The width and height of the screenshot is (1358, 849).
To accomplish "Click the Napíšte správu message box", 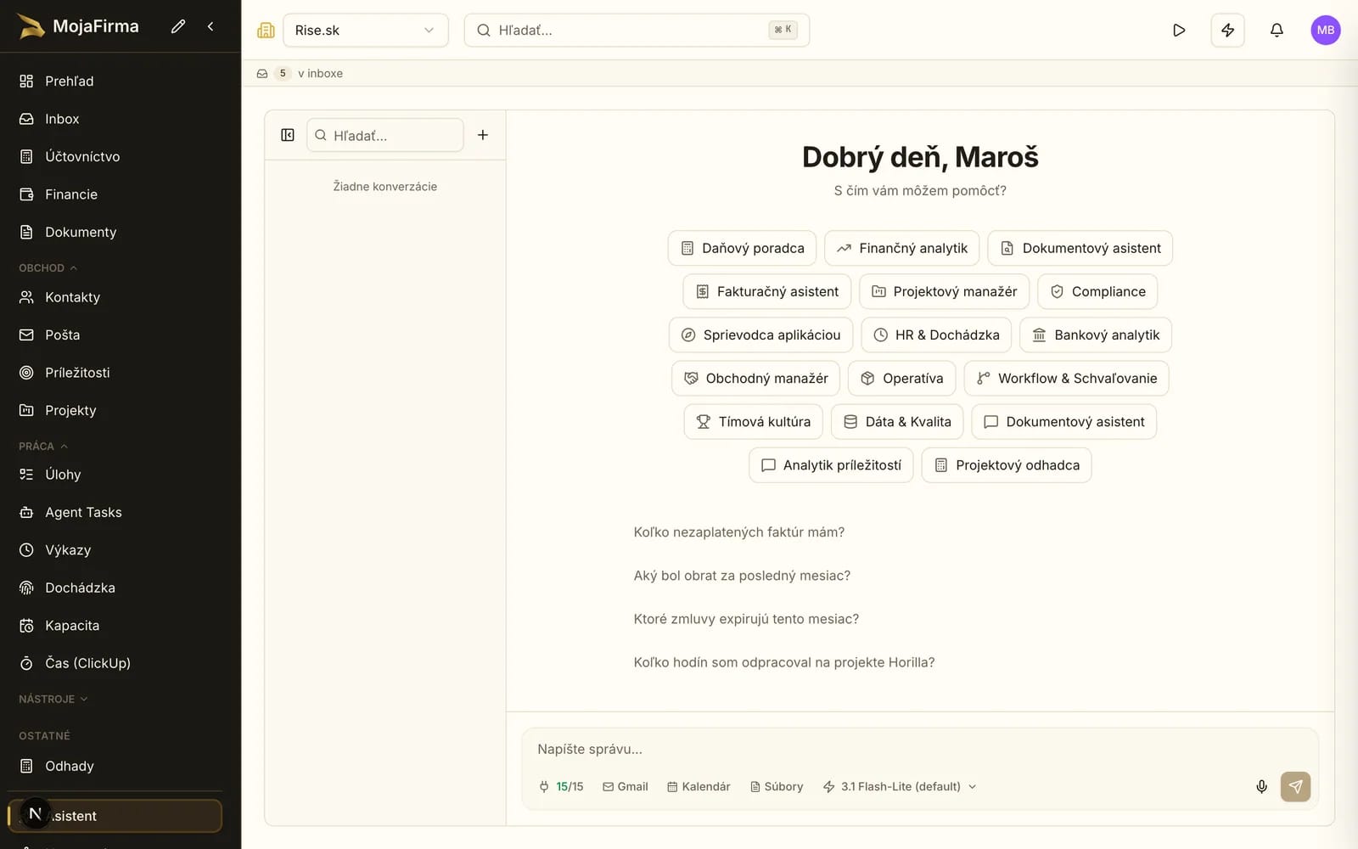I will 920,749.
